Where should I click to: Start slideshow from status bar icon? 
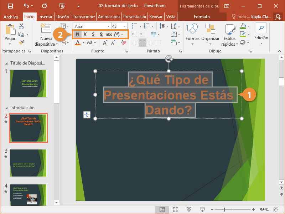coord(202,210)
